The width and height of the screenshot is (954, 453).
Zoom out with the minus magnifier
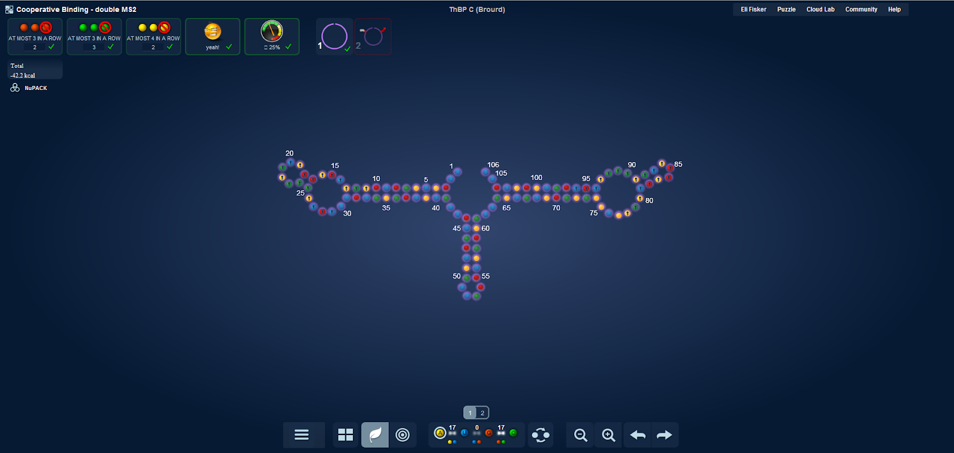pos(581,435)
